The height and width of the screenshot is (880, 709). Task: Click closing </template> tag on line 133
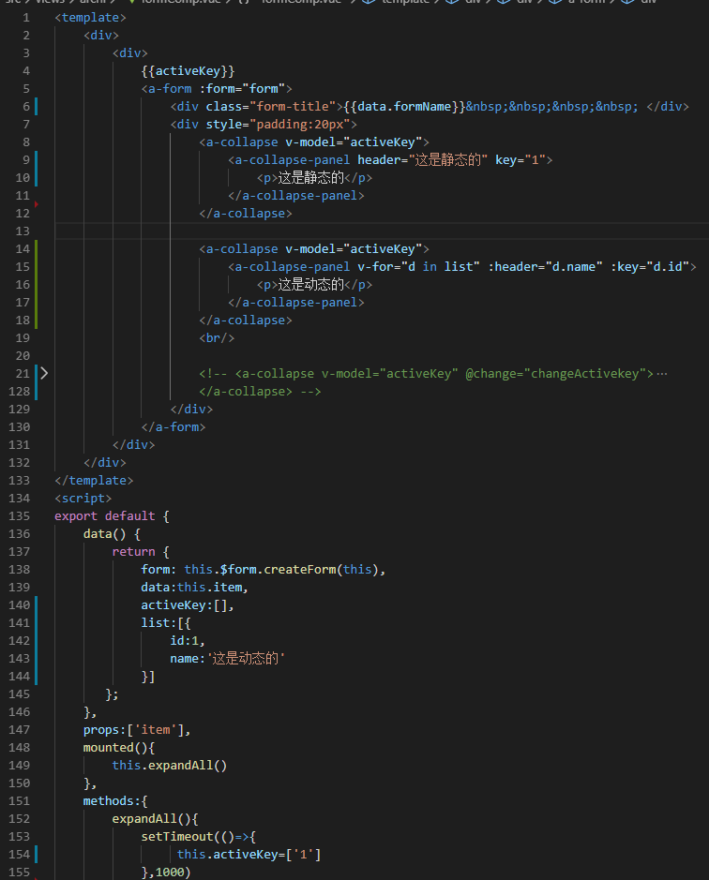click(x=94, y=481)
